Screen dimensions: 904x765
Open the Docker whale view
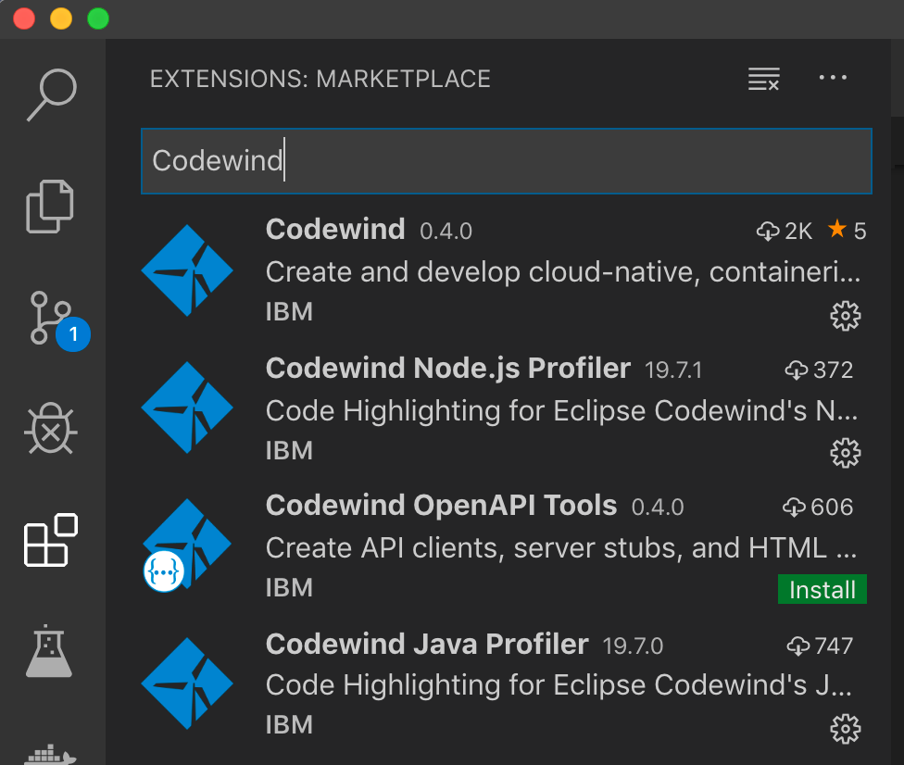(51, 754)
